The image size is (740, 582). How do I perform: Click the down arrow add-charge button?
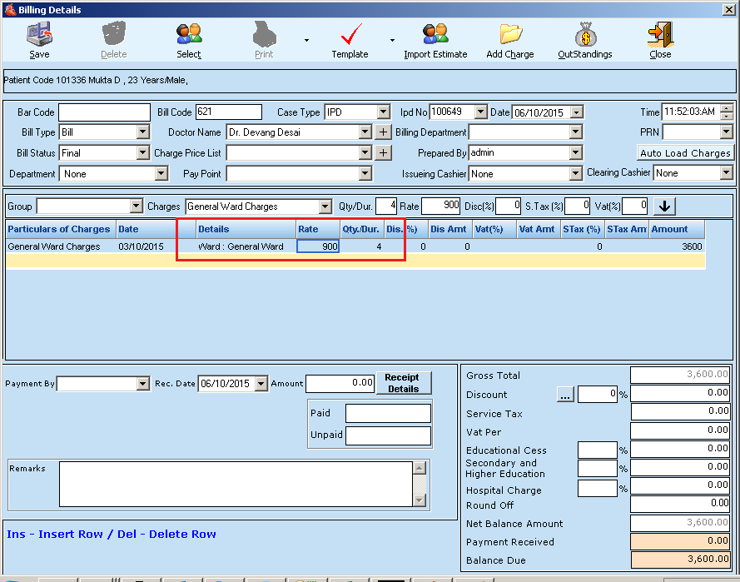pos(664,206)
